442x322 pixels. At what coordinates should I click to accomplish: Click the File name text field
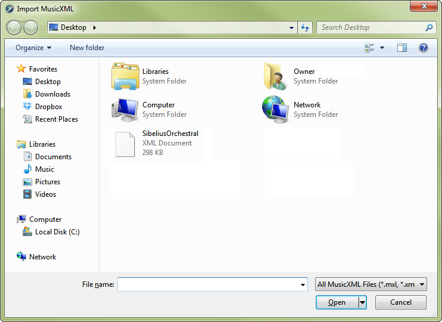point(208,285)
